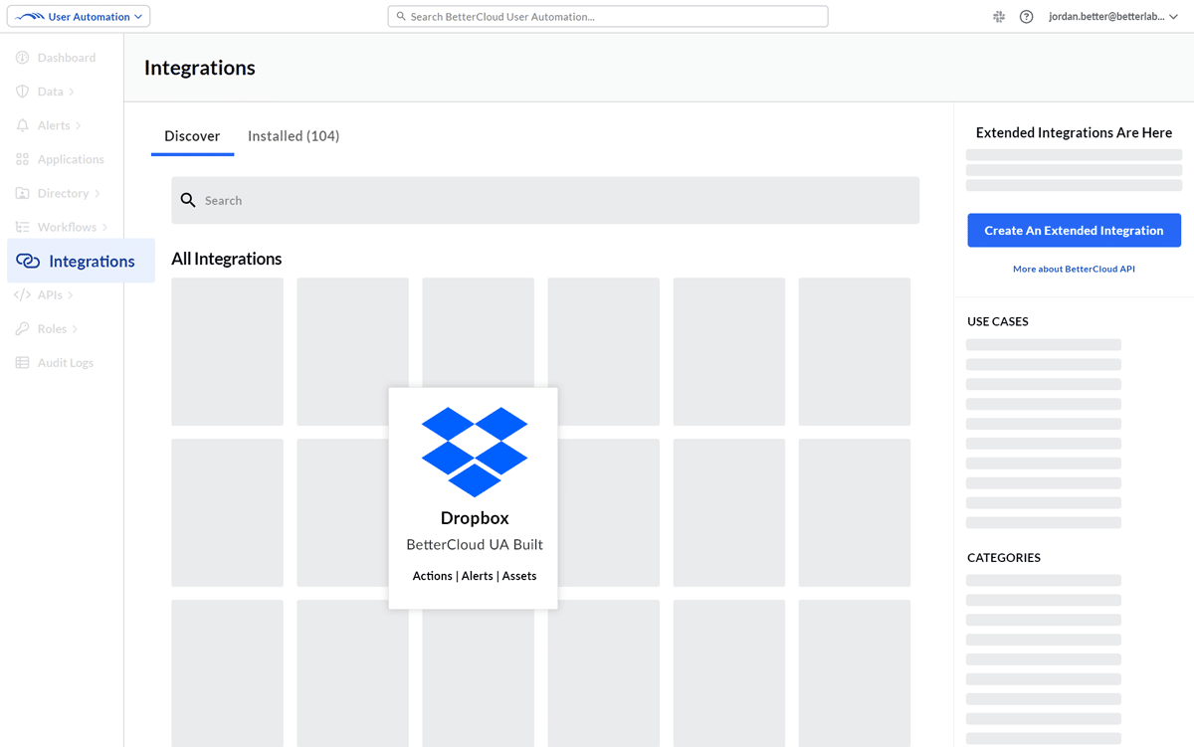The image size is (1194, 747).
Task: Click the Alerts bell icon
Action: click(23, 125)
